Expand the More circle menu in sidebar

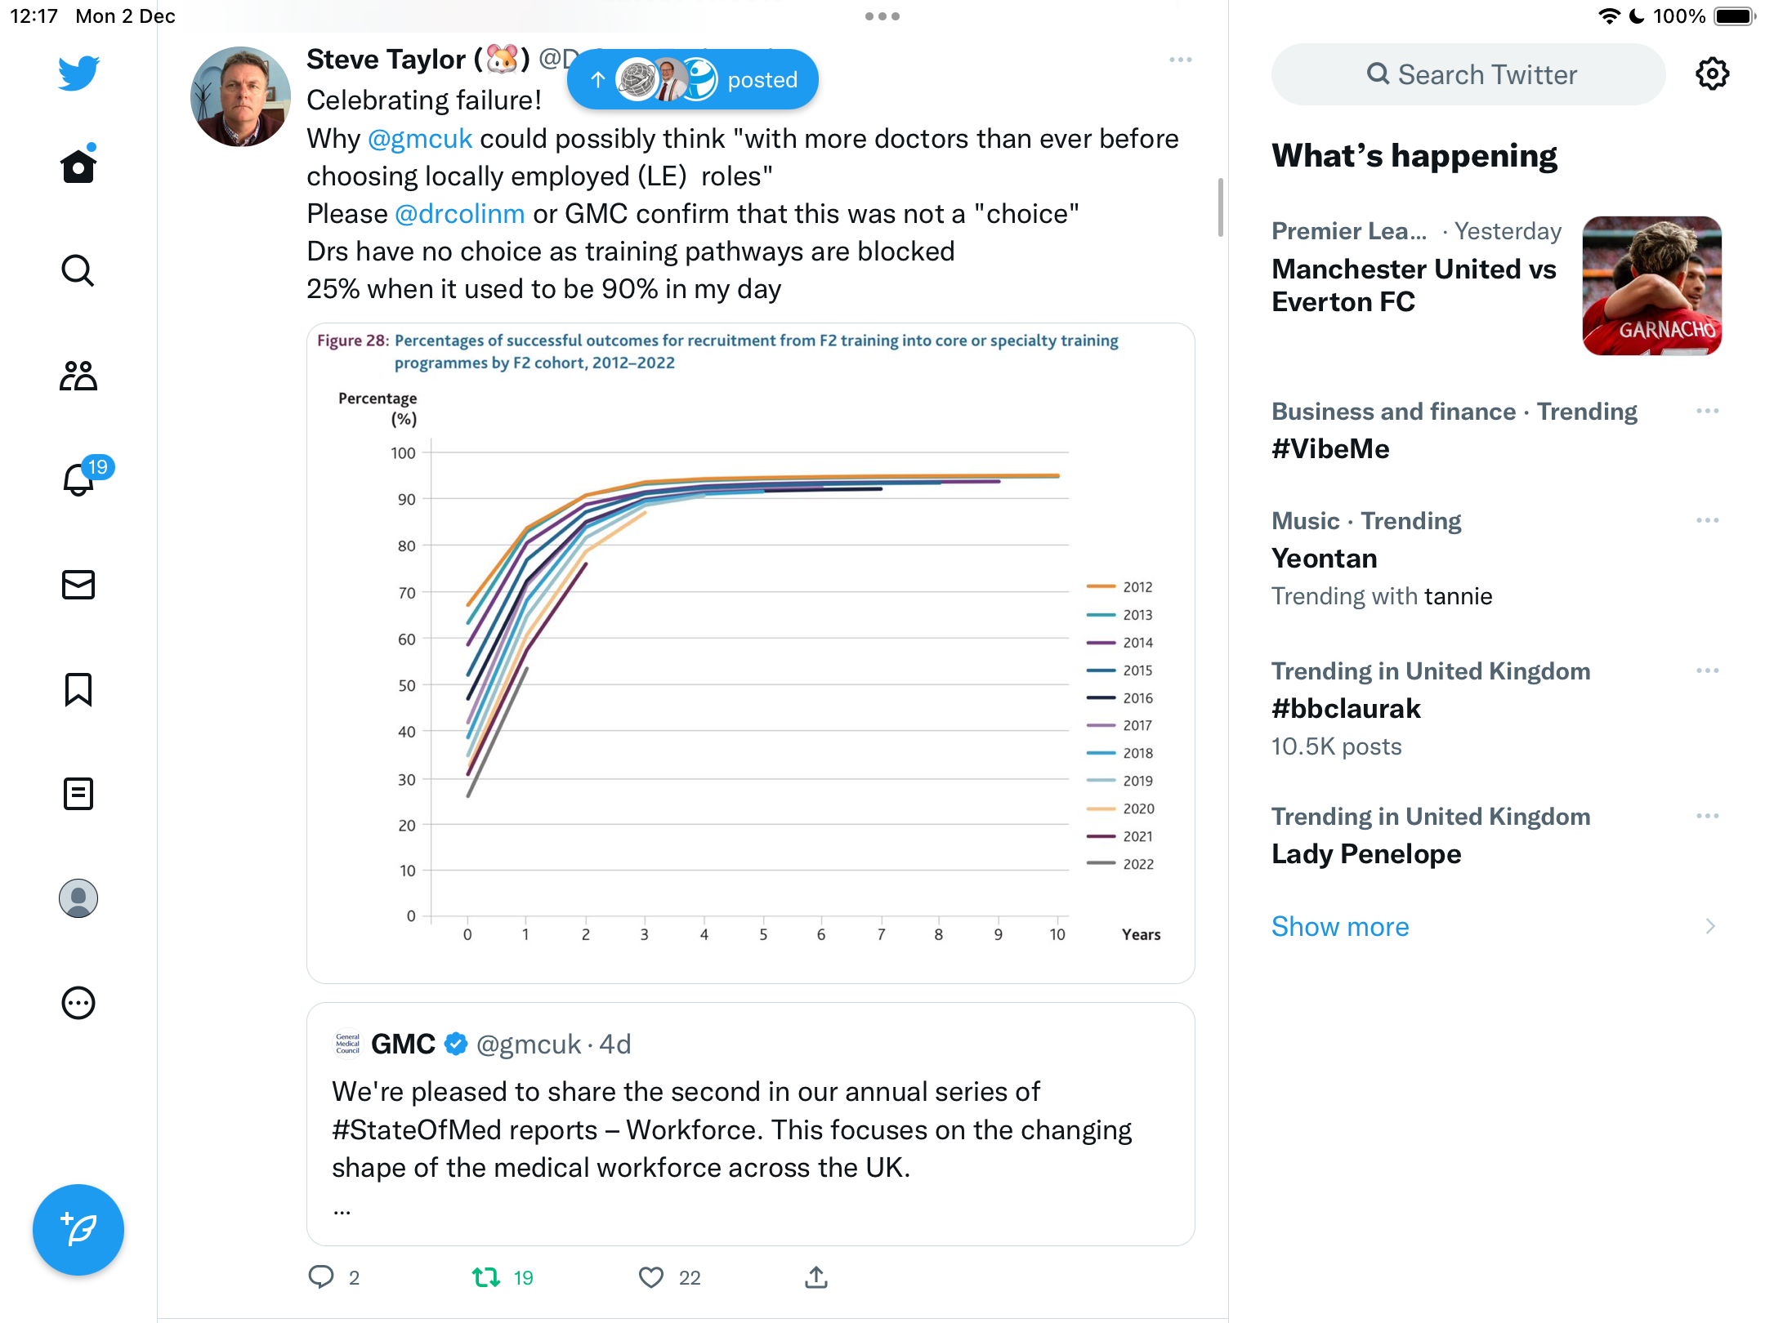(x=78, y=1003)
